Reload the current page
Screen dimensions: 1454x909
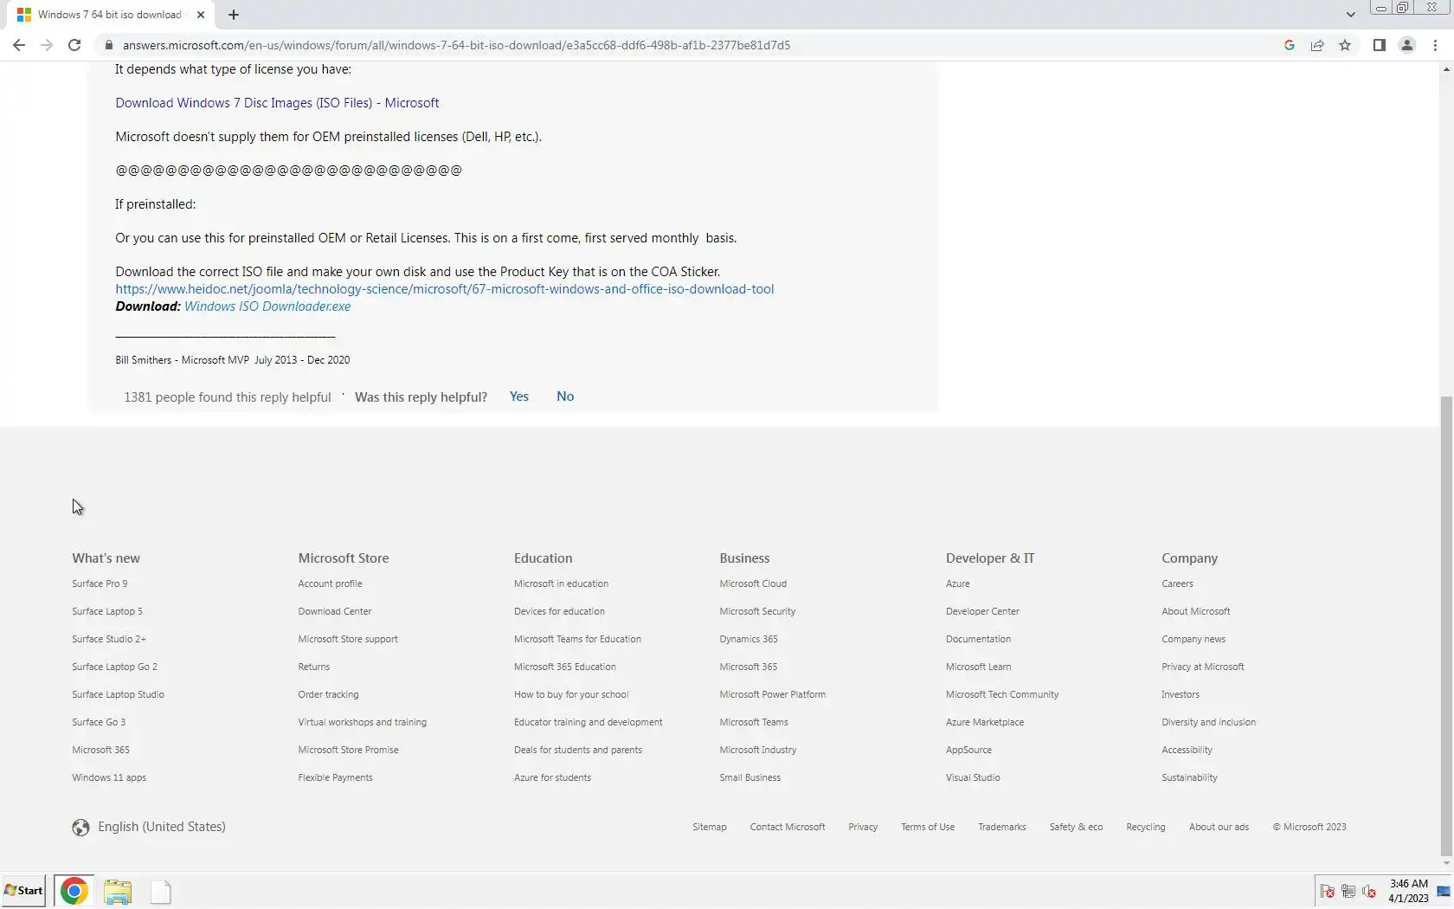[x=74, y=45]
